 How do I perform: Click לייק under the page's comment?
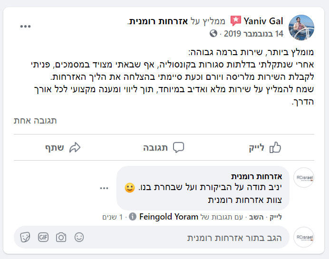point(276,217)
